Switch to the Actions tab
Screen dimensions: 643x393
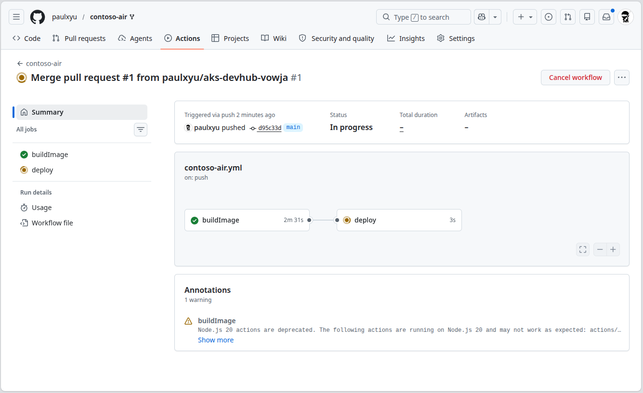(182, 38)
